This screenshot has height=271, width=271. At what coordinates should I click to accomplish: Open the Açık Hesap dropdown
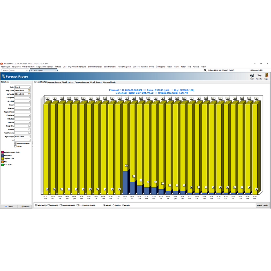coord(29,136)
